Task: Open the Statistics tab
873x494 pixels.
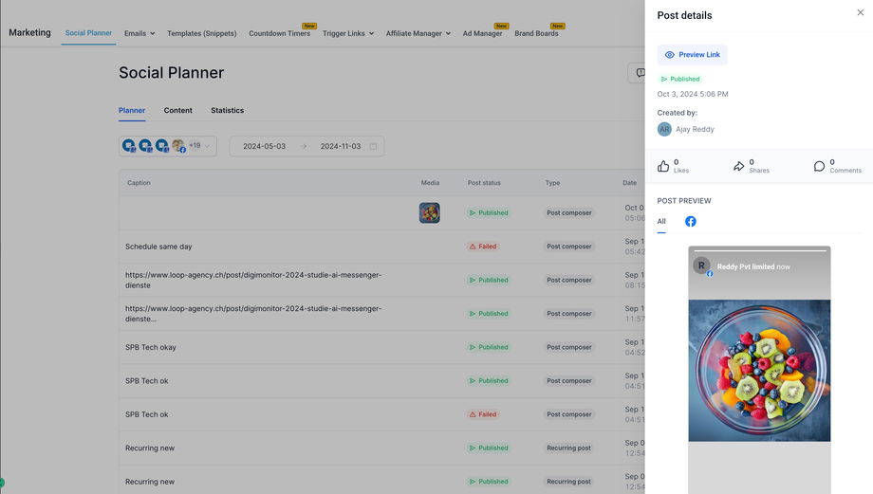Action: 227,110
